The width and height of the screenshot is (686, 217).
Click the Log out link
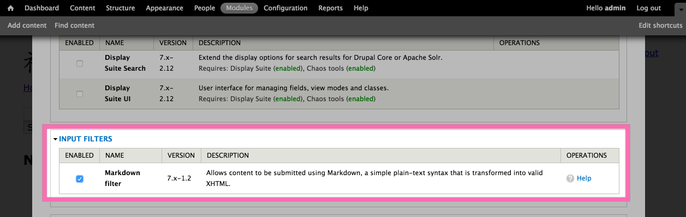pos(648,8)
